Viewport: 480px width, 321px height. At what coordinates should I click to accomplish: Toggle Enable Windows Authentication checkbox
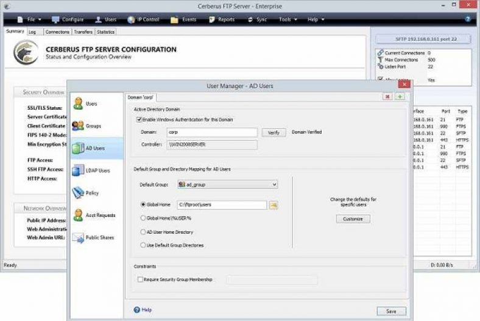(139, 119)
